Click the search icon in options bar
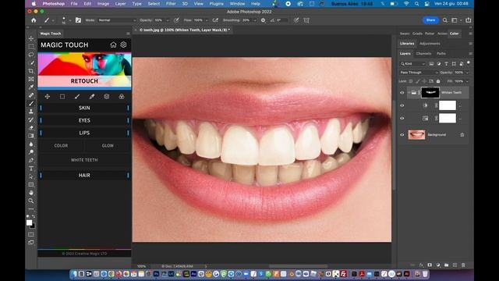 [x=445, y=20]
